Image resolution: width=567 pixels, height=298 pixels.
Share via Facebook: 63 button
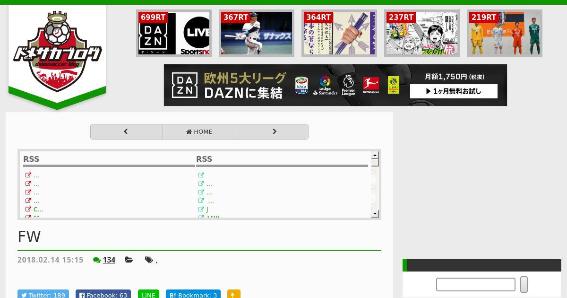coord(103,294)
